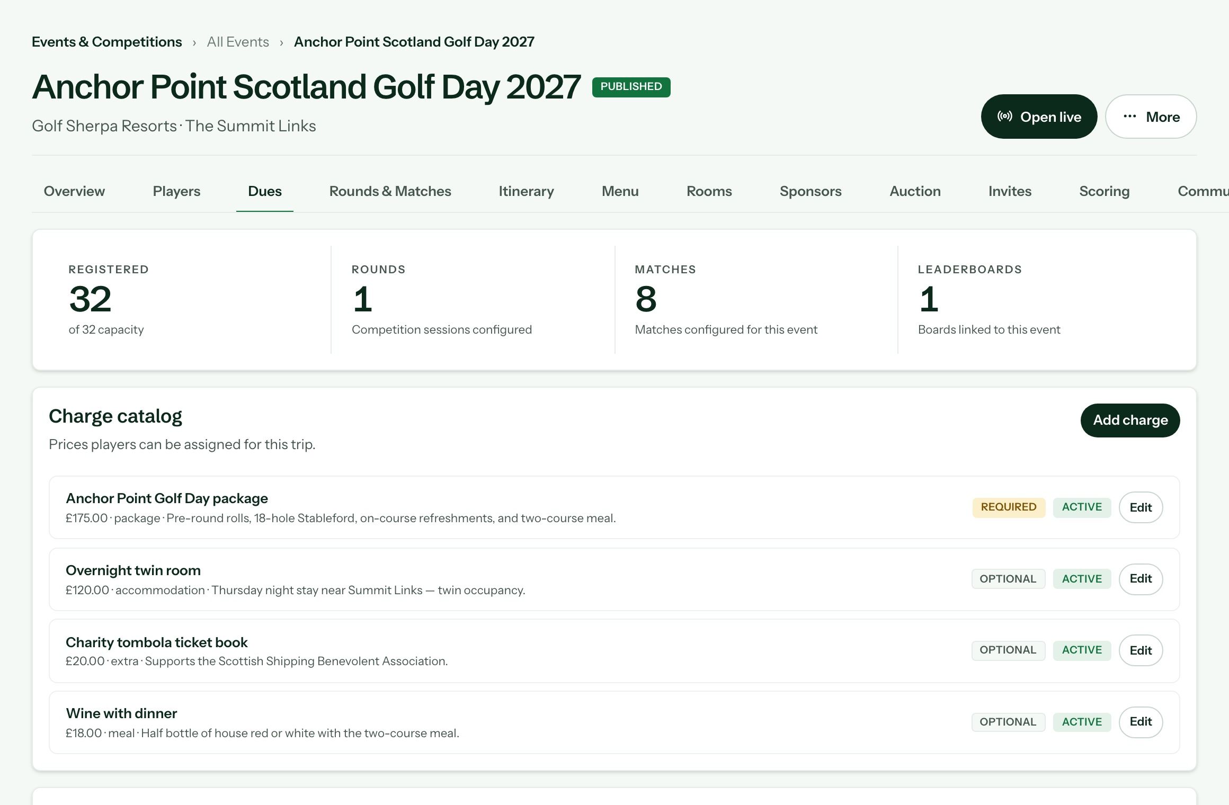This screenshot has width=1229, height=805.
Task: Click the 'Anchor Point Golf Day package' title
Action: (x=167, y=498)
